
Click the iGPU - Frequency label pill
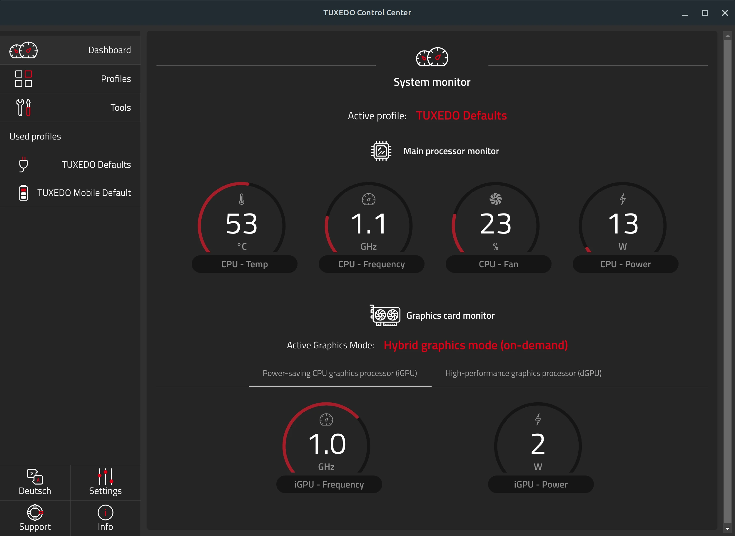click(x=329, y=484)
